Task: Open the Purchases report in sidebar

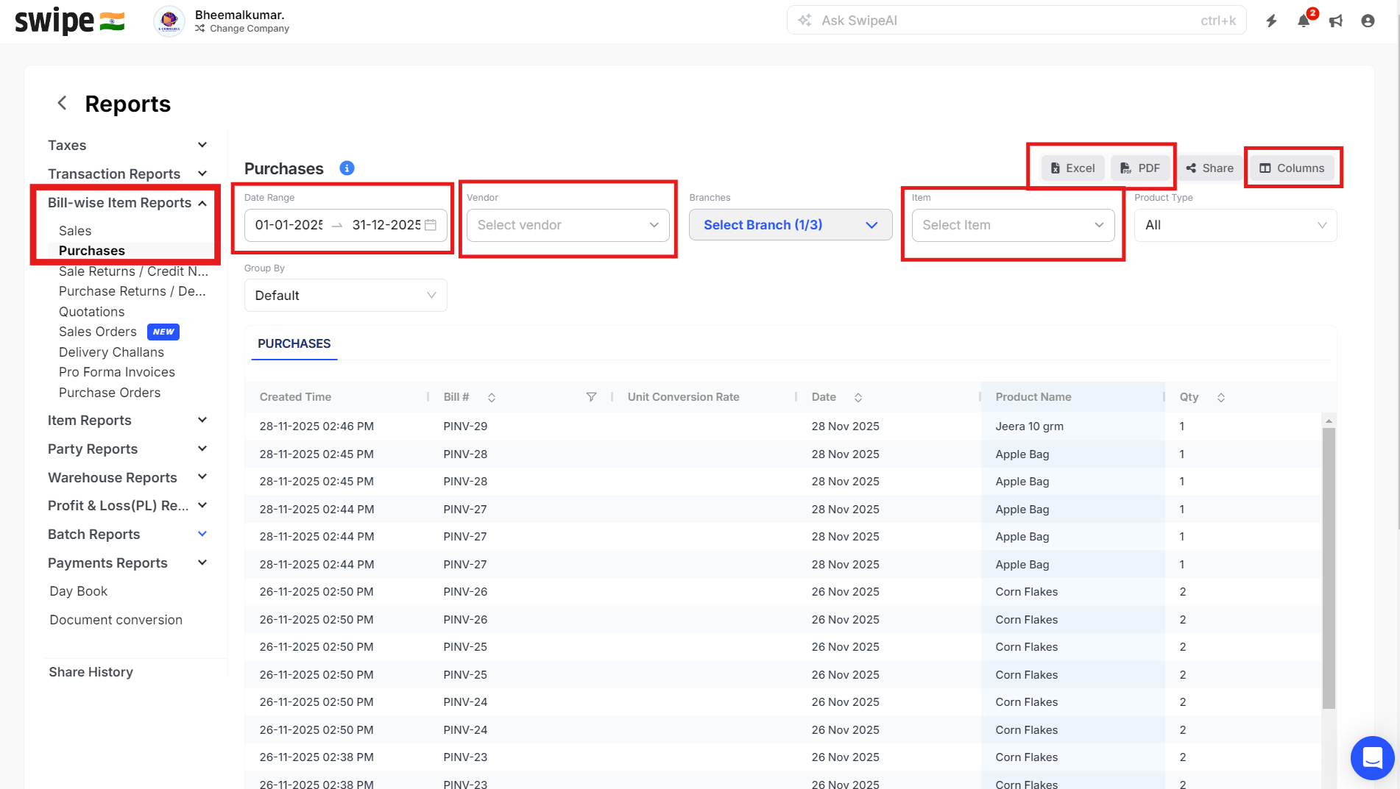Action: [x=92, y=251]
